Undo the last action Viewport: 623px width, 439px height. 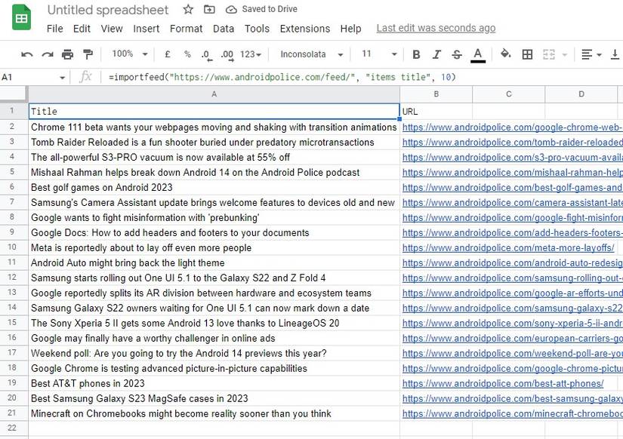pos(26,54)
